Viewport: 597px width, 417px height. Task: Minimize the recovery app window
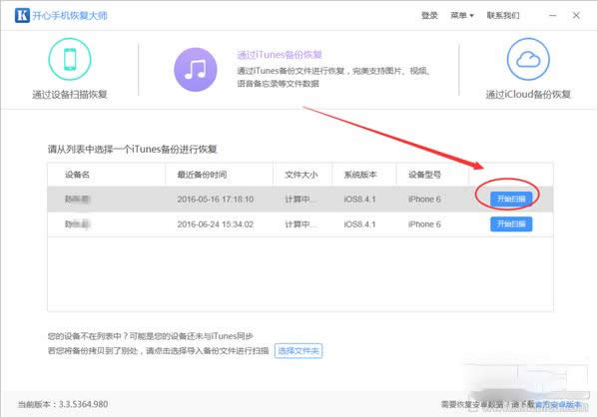click(x=553, y=16)
